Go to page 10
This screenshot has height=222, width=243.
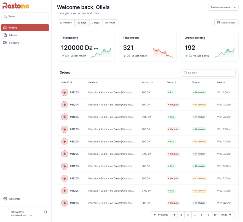click(x=215, y=215)
